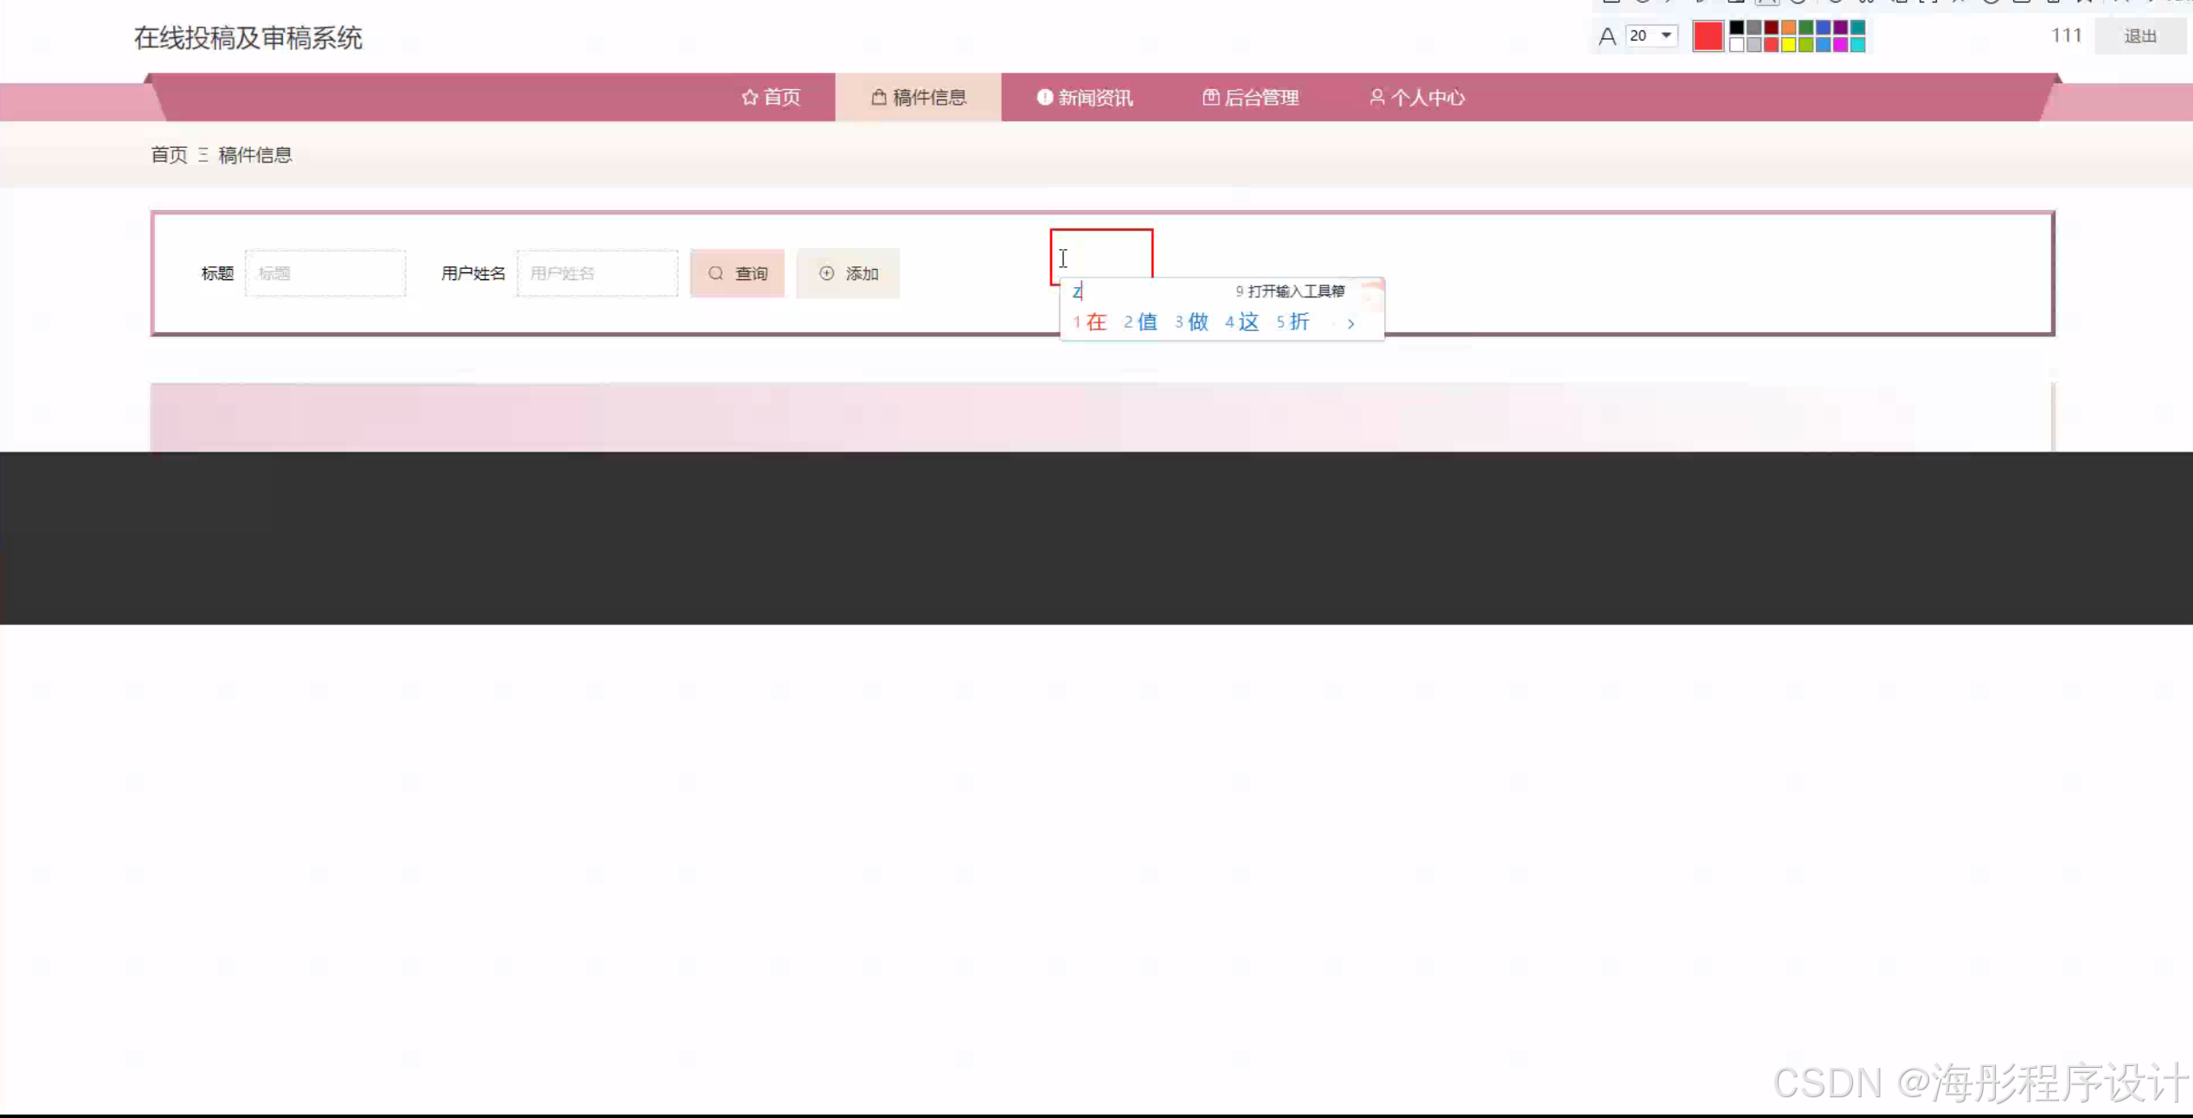2193x1118 pixels.
Task: Select the black color swatch
Action: [x=1736, y=28]
